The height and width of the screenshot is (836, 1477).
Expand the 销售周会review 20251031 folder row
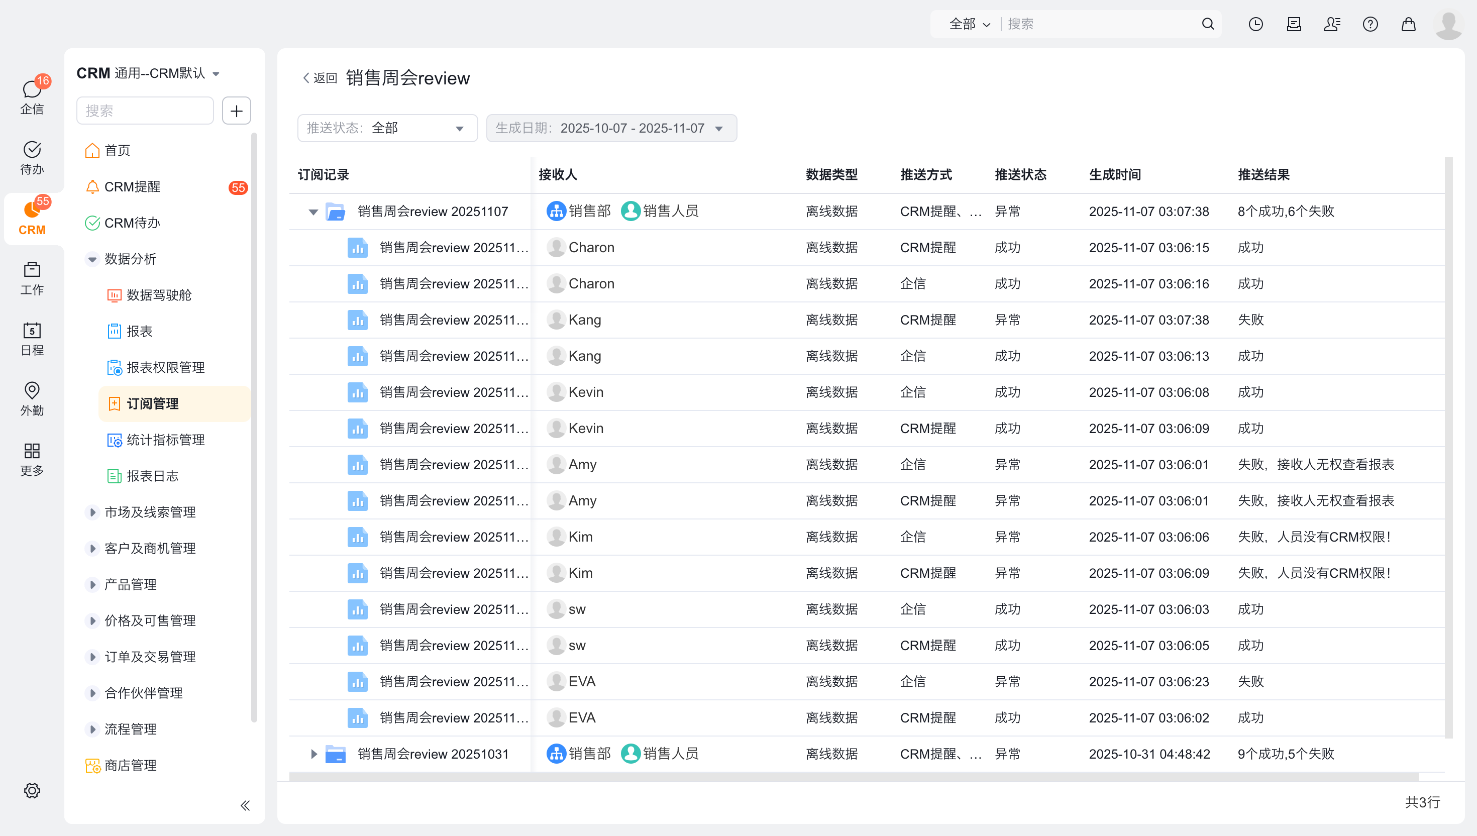point(313,754)
